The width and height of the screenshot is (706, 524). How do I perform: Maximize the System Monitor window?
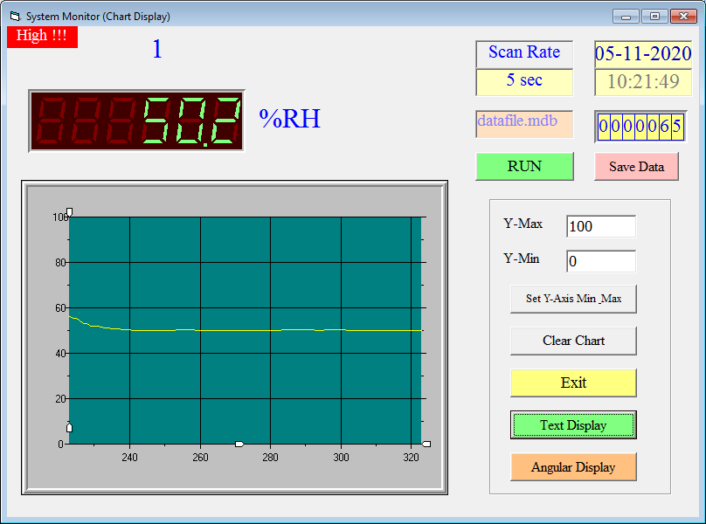tap(654, 16)
